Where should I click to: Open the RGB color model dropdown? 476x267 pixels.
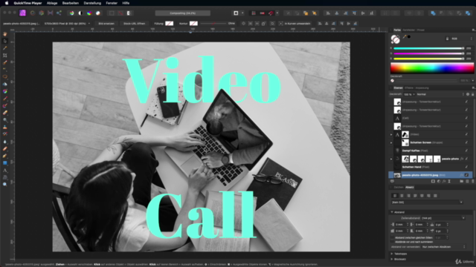coord(462,39)
